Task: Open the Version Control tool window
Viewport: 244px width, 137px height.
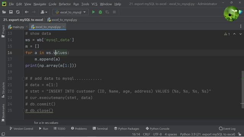Action: click(x=21, y=129)
